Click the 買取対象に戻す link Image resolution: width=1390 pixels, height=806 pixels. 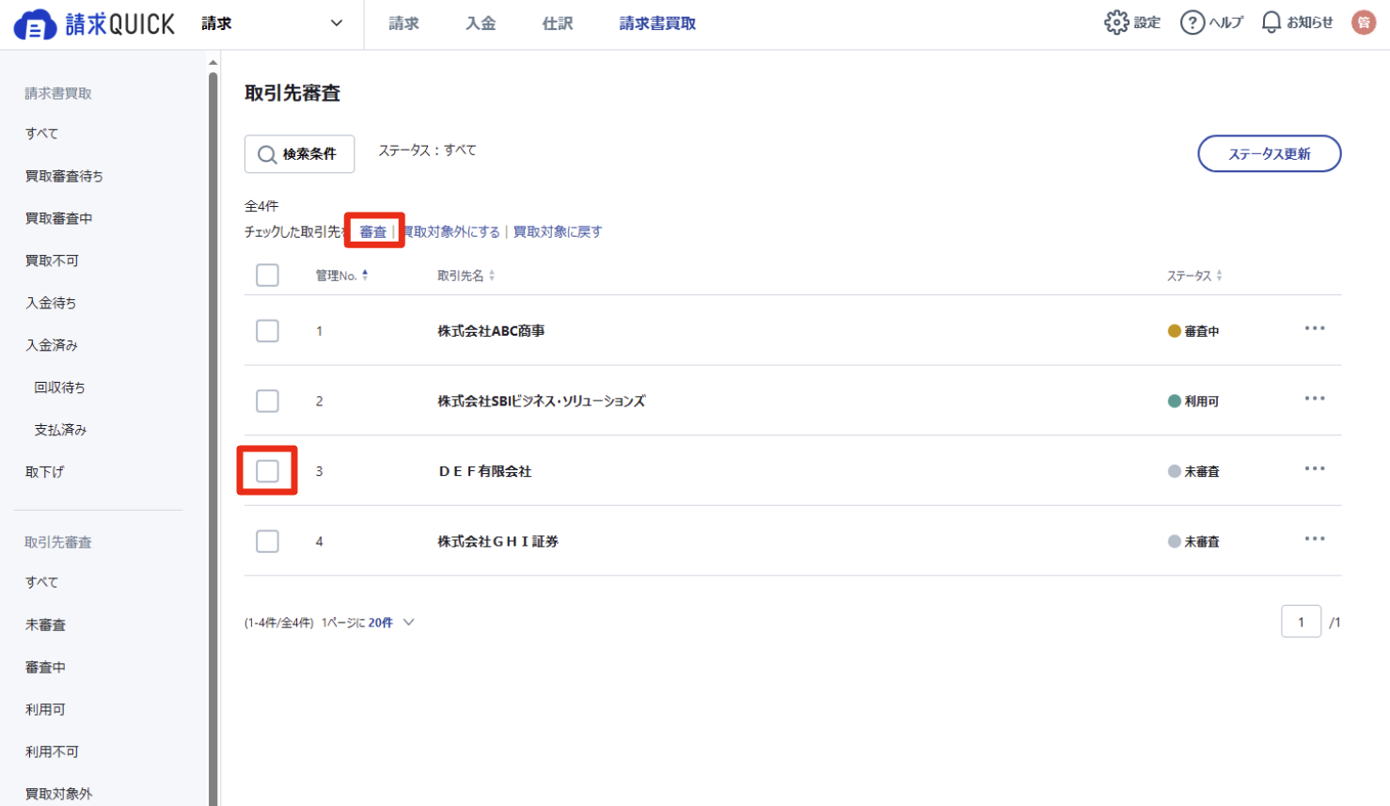558,231
